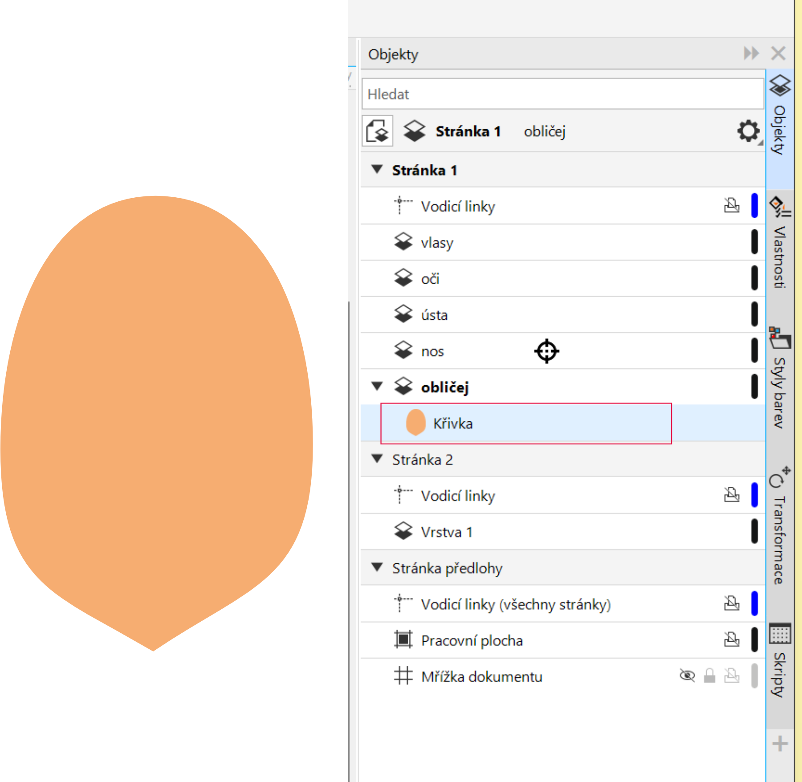Viewport: 802px width, 782px height.
Task: Click the guidelines icon beside Vodicí linky under Stránka 1
Action: point(403,206)
